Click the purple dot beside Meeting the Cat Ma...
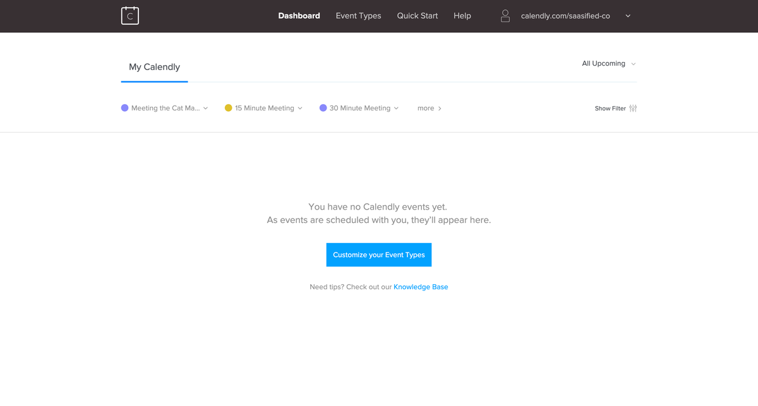 click(124, 108)
